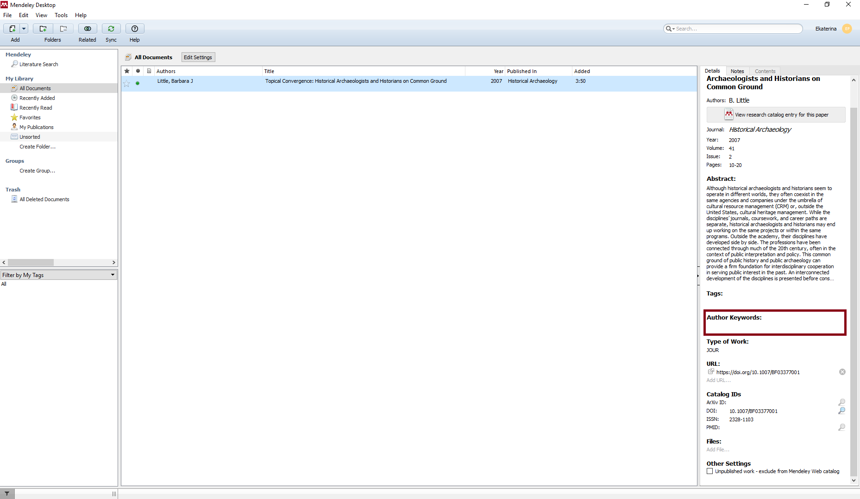860x499 pixels.
Task: Open the Add button dropdown arrow
Action: coord(24,29)
